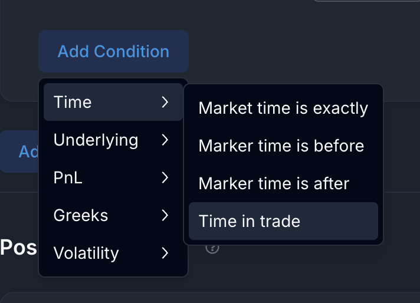Click the Pos section heading
Image resolution: width=420 pixels, height=303 pixels.
(18, 248)
